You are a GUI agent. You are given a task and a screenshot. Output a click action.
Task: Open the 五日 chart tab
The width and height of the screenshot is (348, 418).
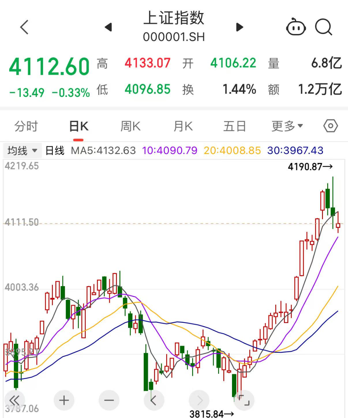(x=234, y=126)
